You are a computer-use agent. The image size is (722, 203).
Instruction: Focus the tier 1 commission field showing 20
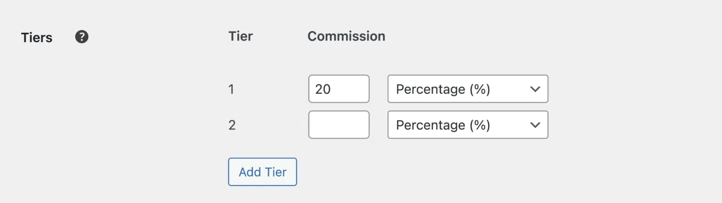pyautogui.click(x=339, y=89)
